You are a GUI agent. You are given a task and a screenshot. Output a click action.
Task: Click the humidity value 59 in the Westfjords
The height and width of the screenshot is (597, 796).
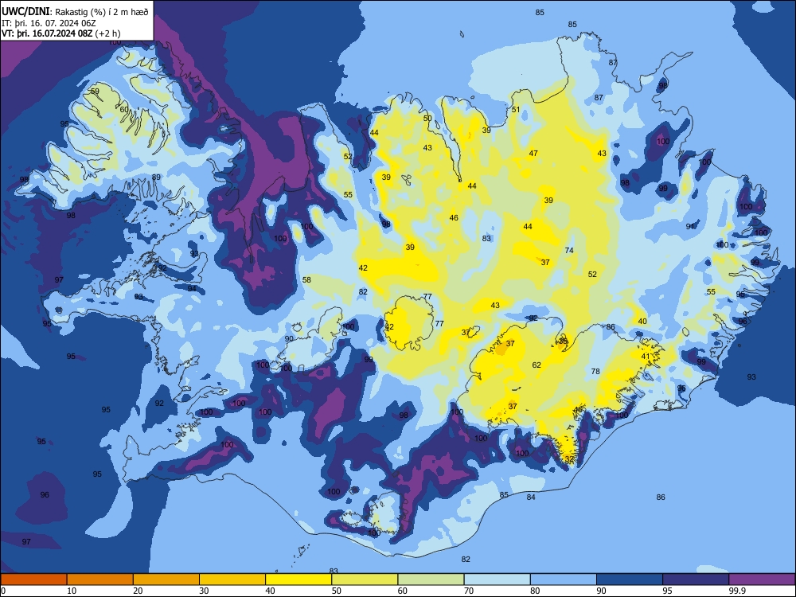coord(95,92)
